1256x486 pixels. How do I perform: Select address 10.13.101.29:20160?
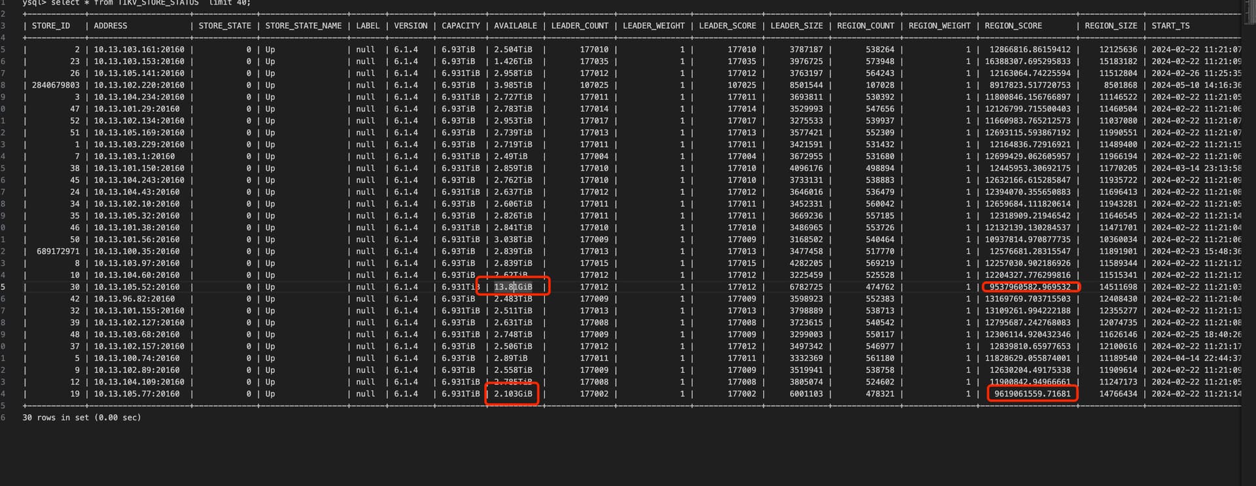point(137,109)
